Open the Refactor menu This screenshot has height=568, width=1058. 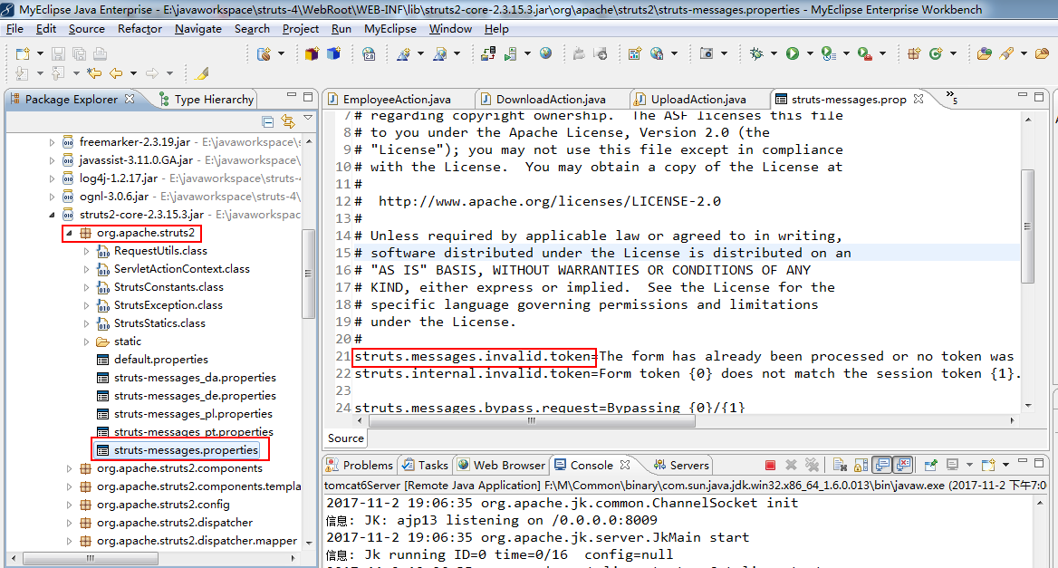click(139, 29)
